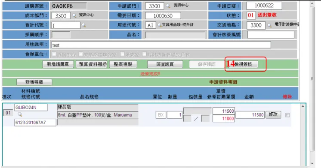Click the unit field showing BX

161,115
